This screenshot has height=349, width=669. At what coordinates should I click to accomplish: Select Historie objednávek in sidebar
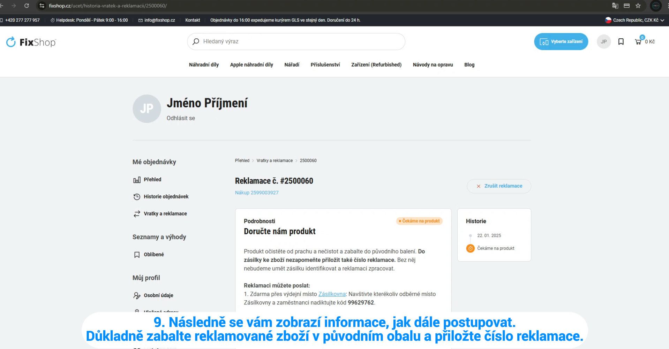[166, 196]
